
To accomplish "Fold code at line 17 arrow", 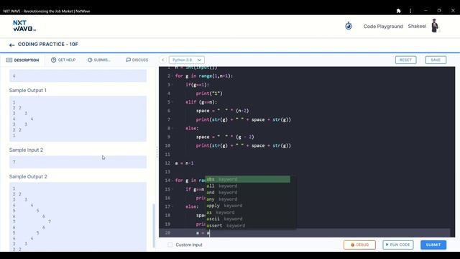I will point(172,206).
